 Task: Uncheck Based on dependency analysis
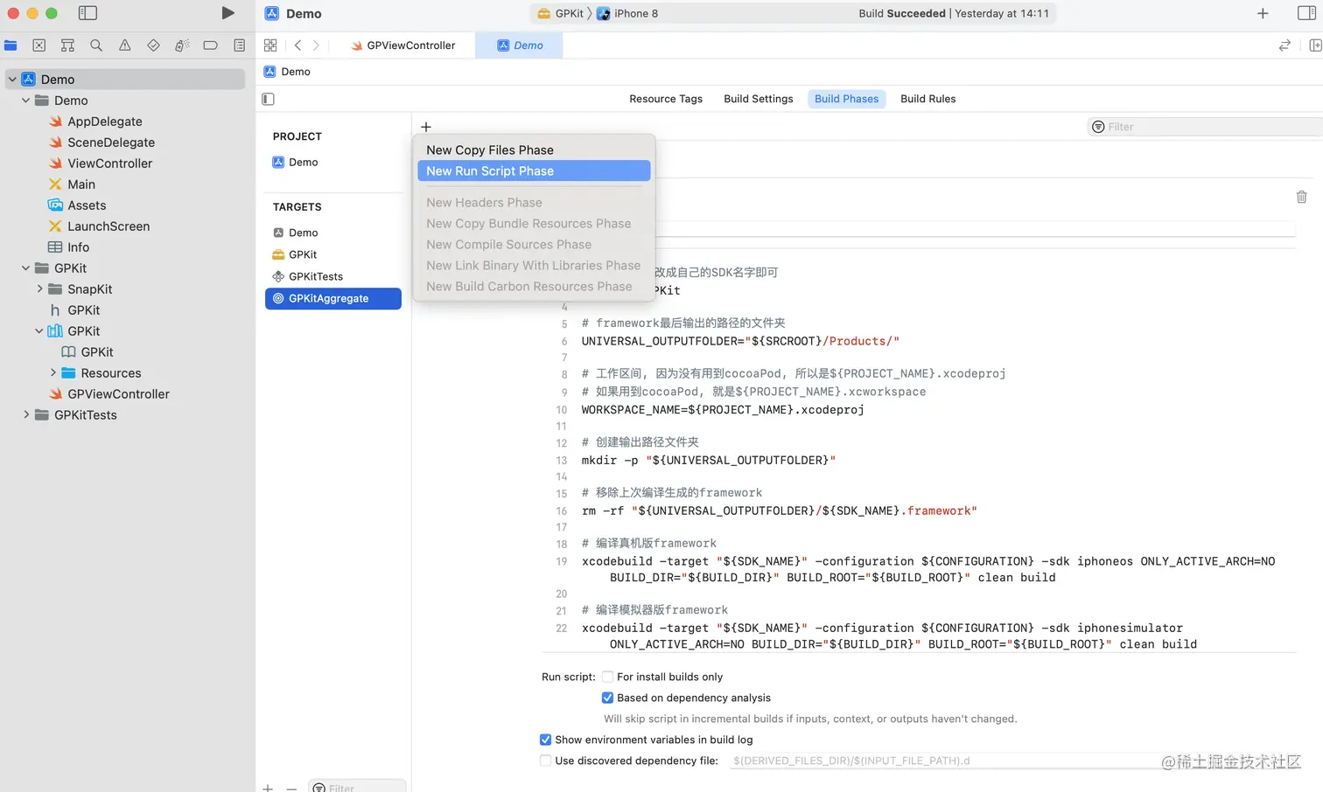point(607,698)
